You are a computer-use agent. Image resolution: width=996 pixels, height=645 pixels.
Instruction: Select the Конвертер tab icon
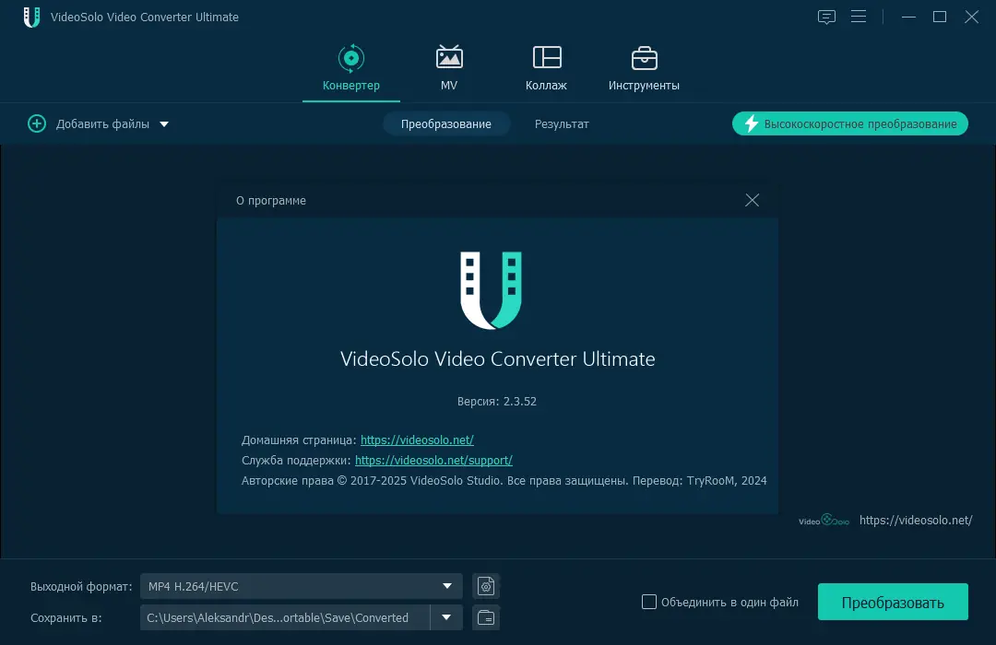pos(350,58)
